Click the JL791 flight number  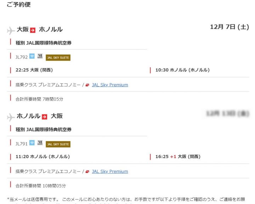click(21, 144)
